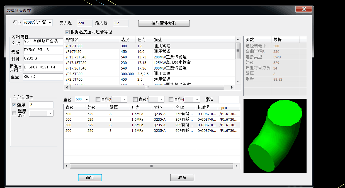
Task: Uncheck 根据温度压力过滤等级 checkbox
Action: [67, 32]
